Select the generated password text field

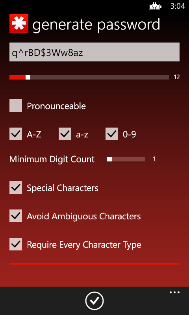[94, 52]
